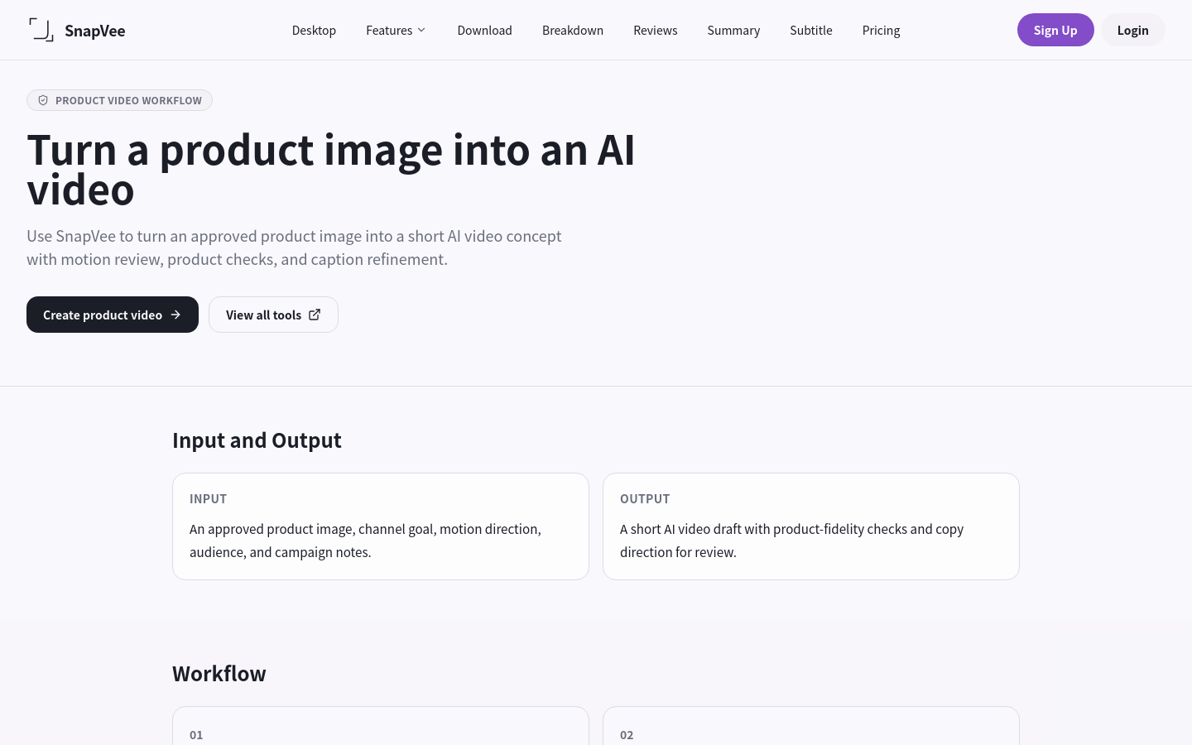Open the Desktop nav item

(x=314, y=30)
